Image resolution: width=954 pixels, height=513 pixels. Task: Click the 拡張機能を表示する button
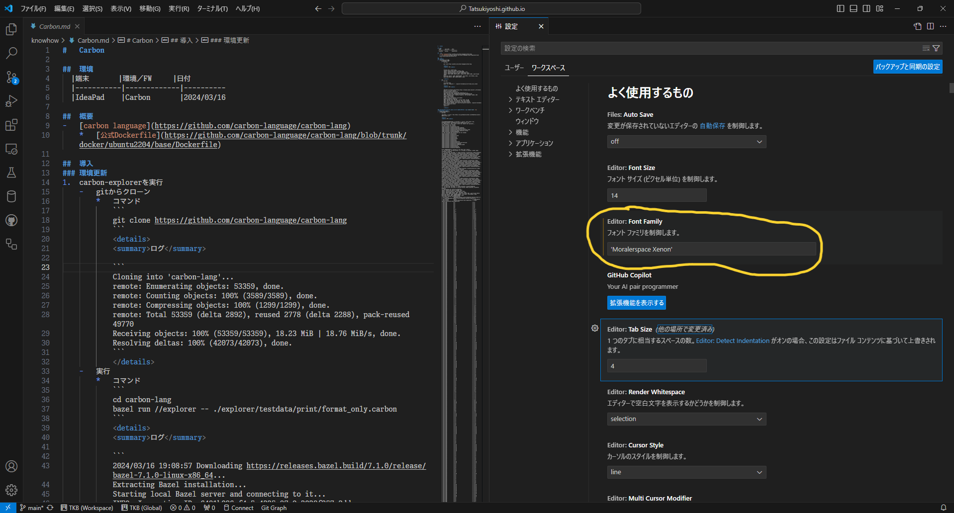tap(637, 303)
